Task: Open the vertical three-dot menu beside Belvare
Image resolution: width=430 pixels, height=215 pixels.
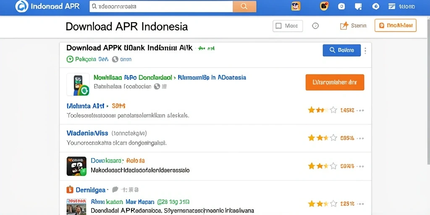Action: [365, 50]
